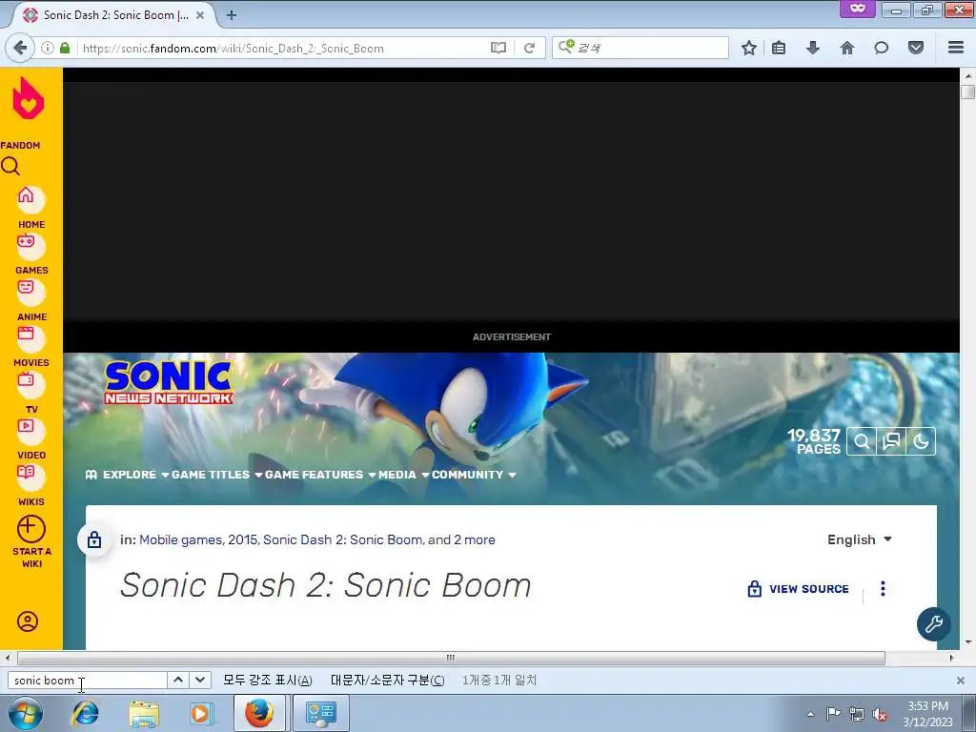Click the Fandom flame logo
This screenshot has width=976, height=732.
click(29, 98)
